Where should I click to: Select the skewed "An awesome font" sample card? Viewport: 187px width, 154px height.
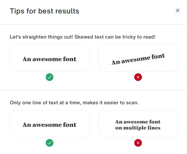point(138,58)
